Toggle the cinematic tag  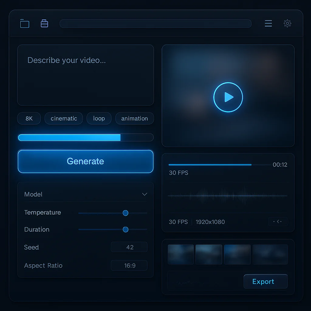[63, 118]
